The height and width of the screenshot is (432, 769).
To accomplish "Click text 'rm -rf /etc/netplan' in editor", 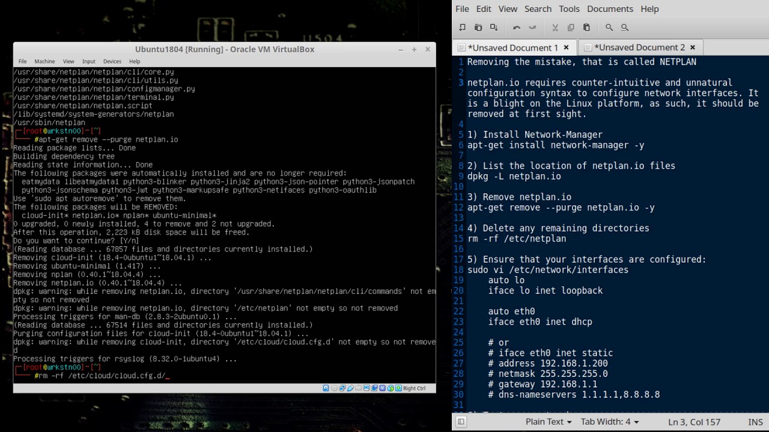I will 517,239.
